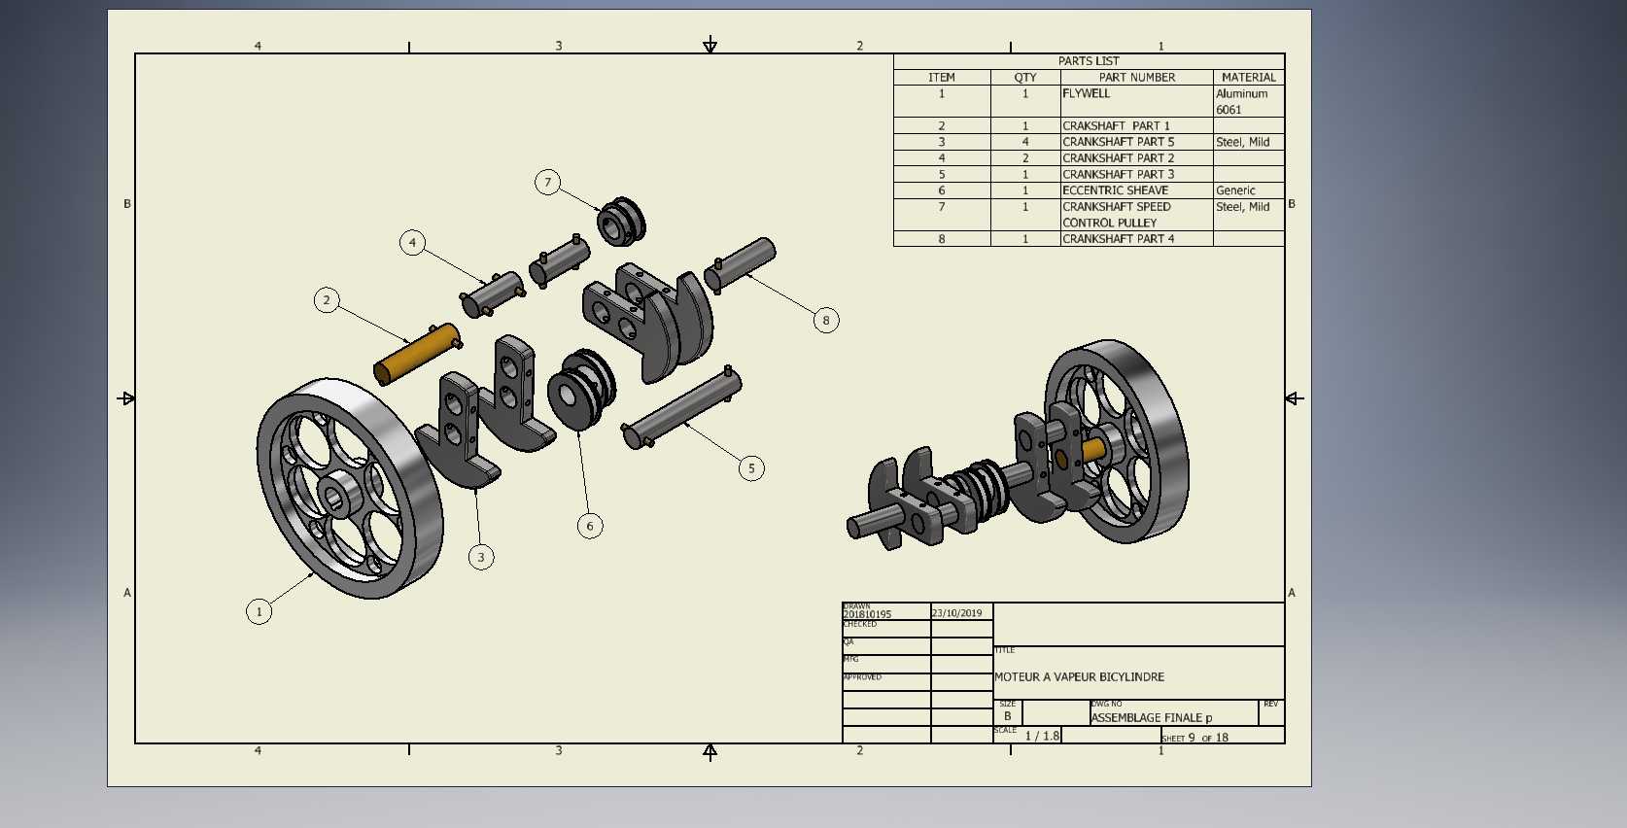This screenshot has width=1627, height=828.
Task: Click the date 23/10/2019
Action: 957,613
